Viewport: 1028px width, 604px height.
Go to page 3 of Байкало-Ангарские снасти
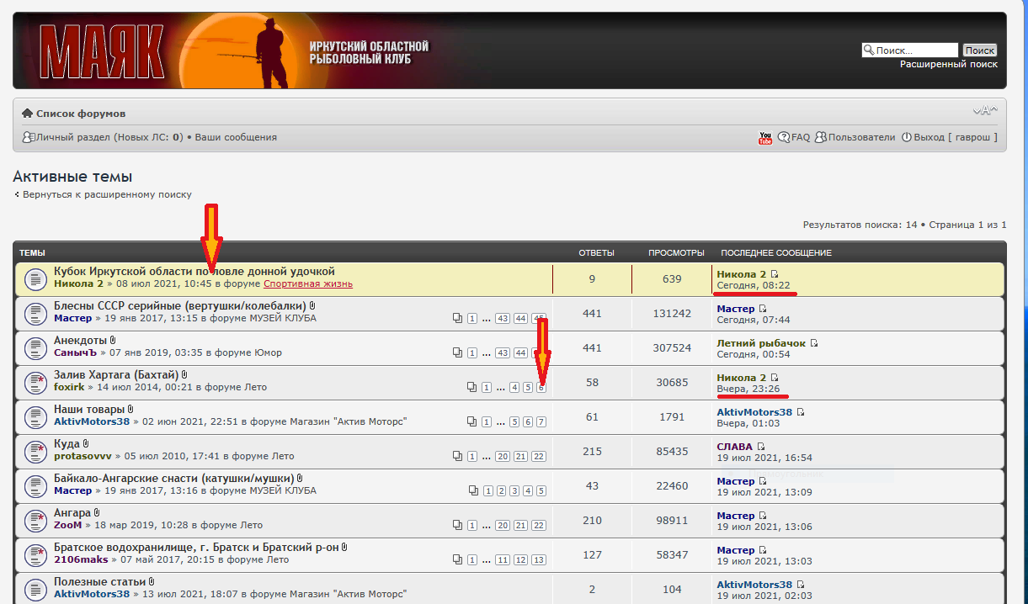(x=514, y=490)
